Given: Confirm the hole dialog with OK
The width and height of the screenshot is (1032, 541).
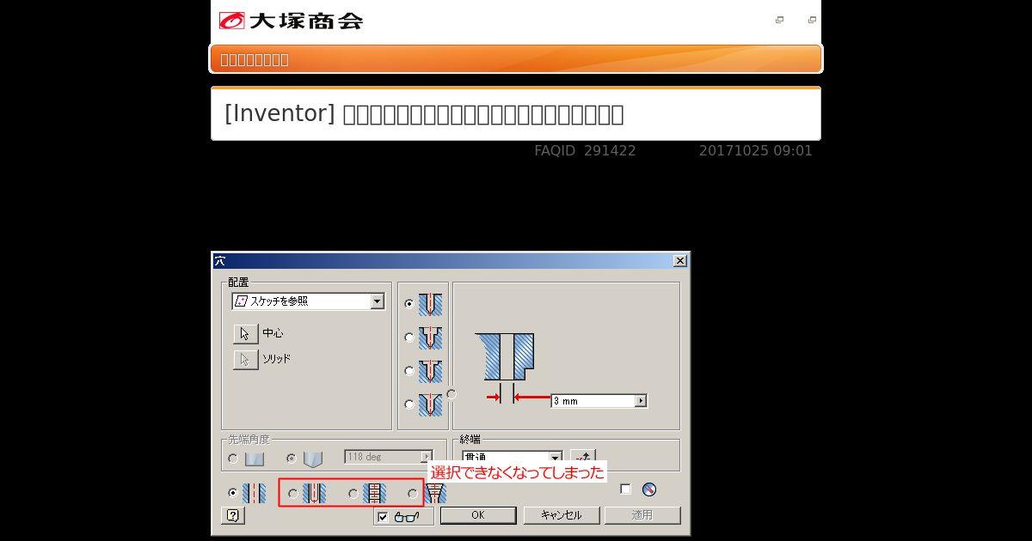Looking at the screenshot, I should pos(478,515).
